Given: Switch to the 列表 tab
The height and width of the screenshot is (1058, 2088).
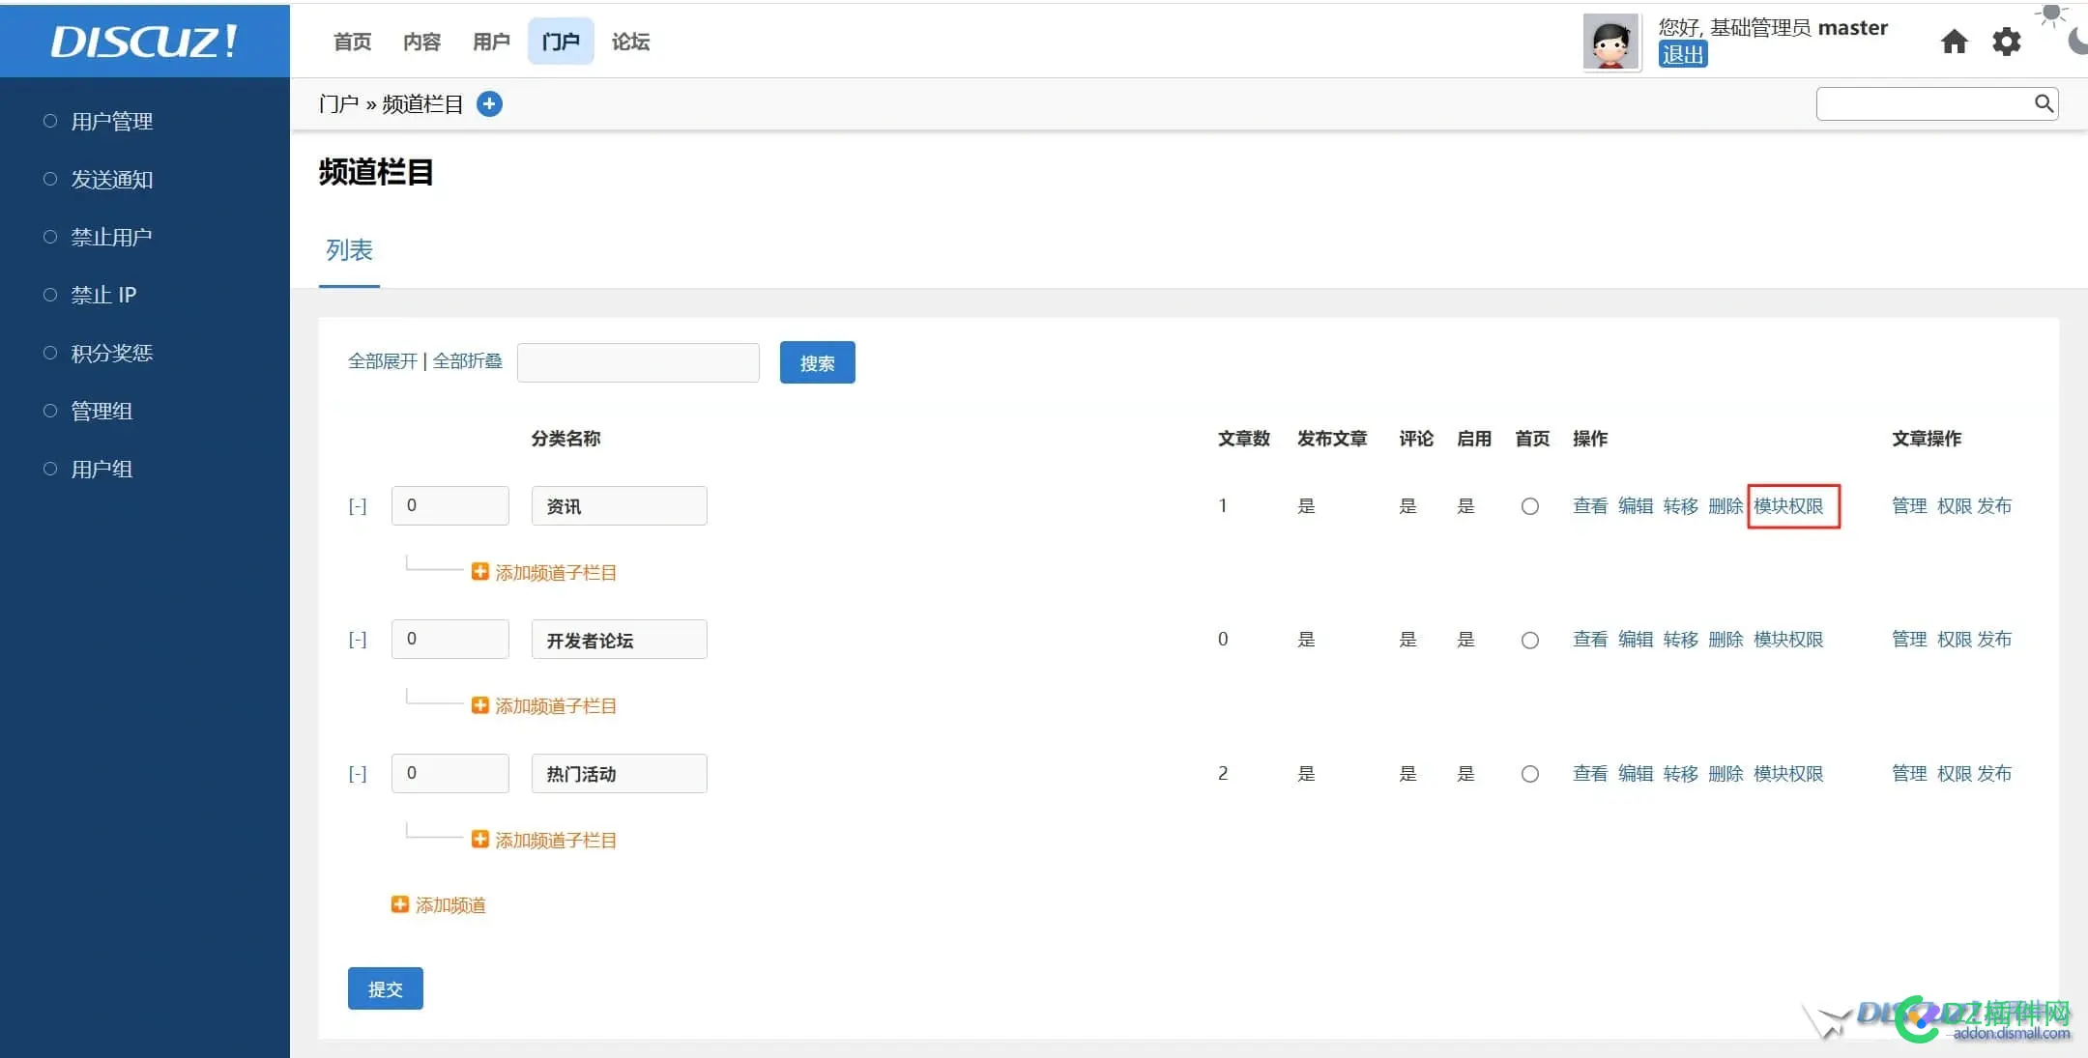Looking at the screenshot, I should click(x=349, y=250).
